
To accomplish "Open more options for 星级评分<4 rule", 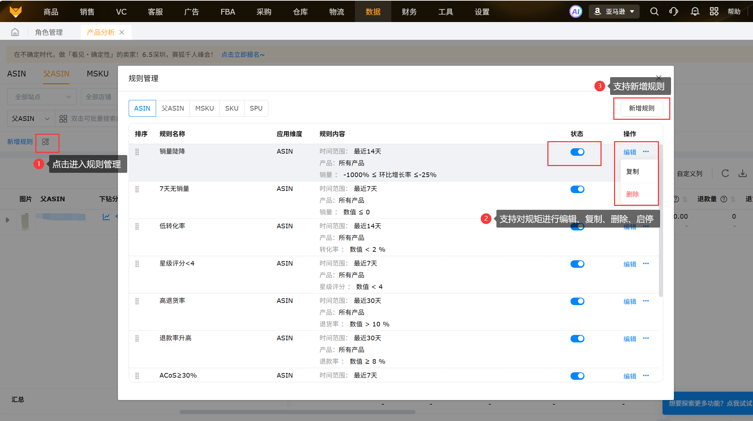I will click(x=646, y=264).
